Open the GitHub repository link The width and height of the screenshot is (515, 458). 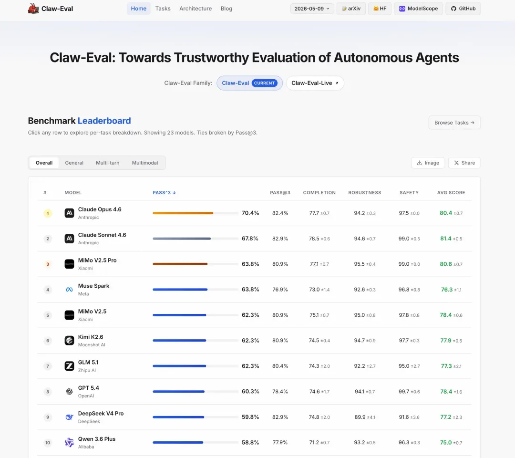point(463,9)
